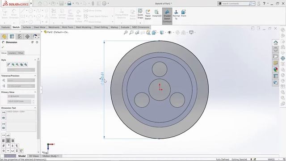
Task: Insert diameter symbol in dimension text
Action: pyautogui.click(x=4, y=146)
